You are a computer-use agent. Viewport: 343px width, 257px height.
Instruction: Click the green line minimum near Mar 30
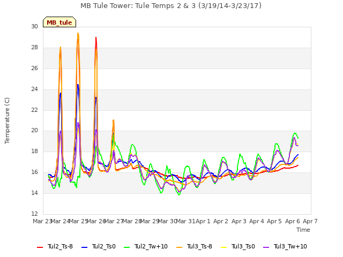(179, 194)
